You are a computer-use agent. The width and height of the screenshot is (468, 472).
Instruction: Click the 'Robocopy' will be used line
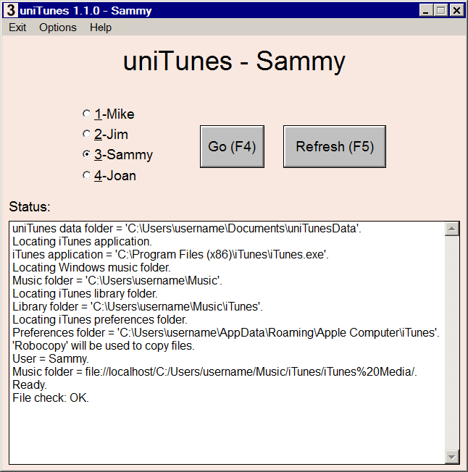point(104,345)
